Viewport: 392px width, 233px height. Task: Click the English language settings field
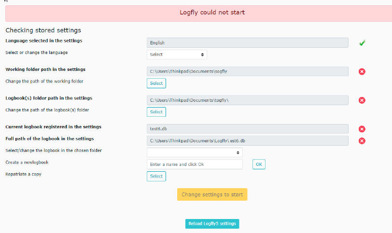click(x=248, y=43)
